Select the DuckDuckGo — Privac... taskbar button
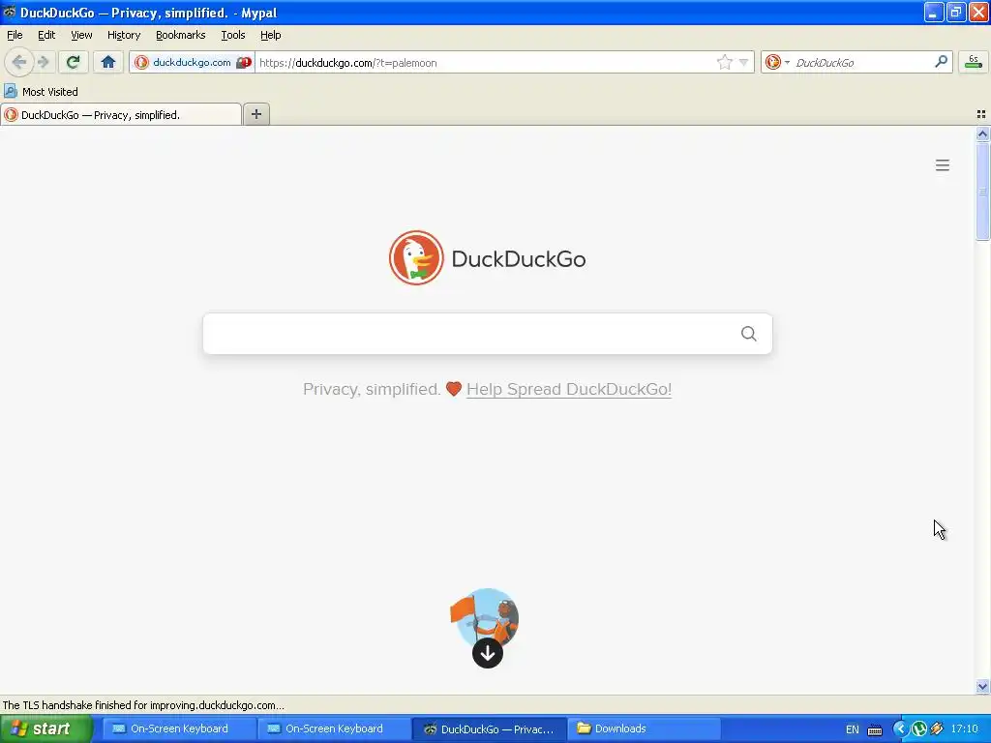 click(489, 729)
